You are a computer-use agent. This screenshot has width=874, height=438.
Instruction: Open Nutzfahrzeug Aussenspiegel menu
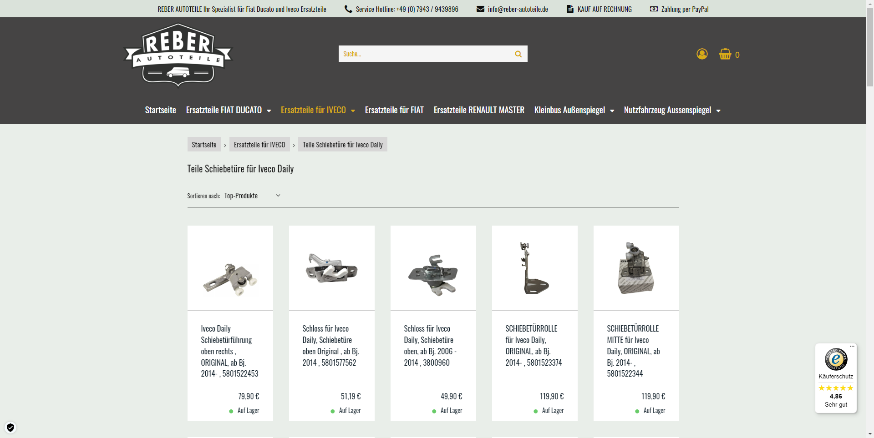tap(667, 110)
